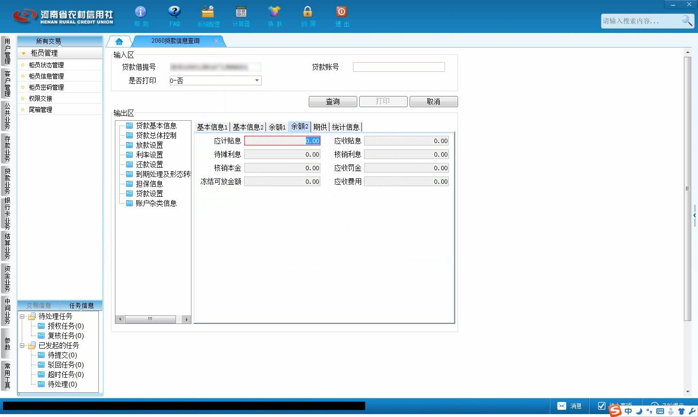Switch to the 统计信息 tab

pos(346,127)
